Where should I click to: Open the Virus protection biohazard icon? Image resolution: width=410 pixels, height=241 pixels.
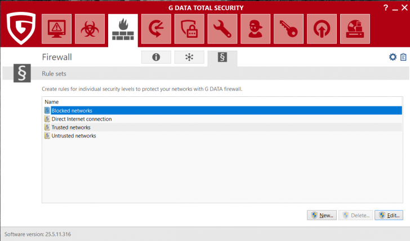90,29
